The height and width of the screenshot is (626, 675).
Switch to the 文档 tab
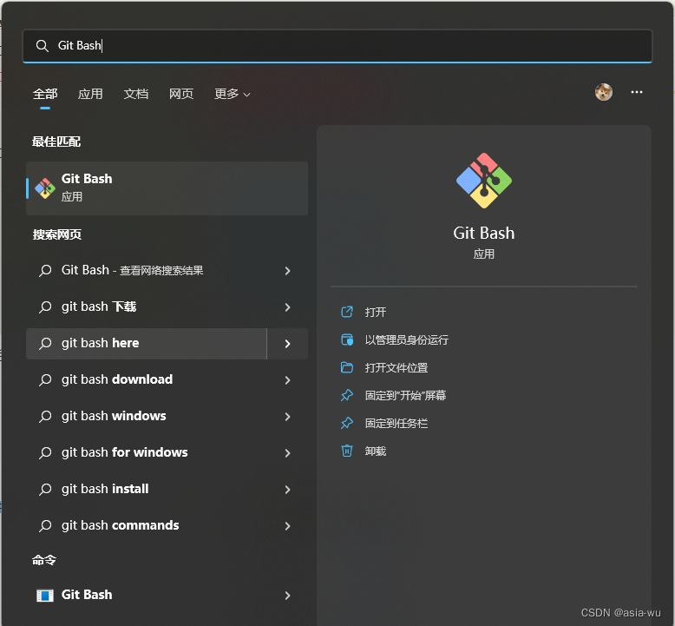coord(136,94)
